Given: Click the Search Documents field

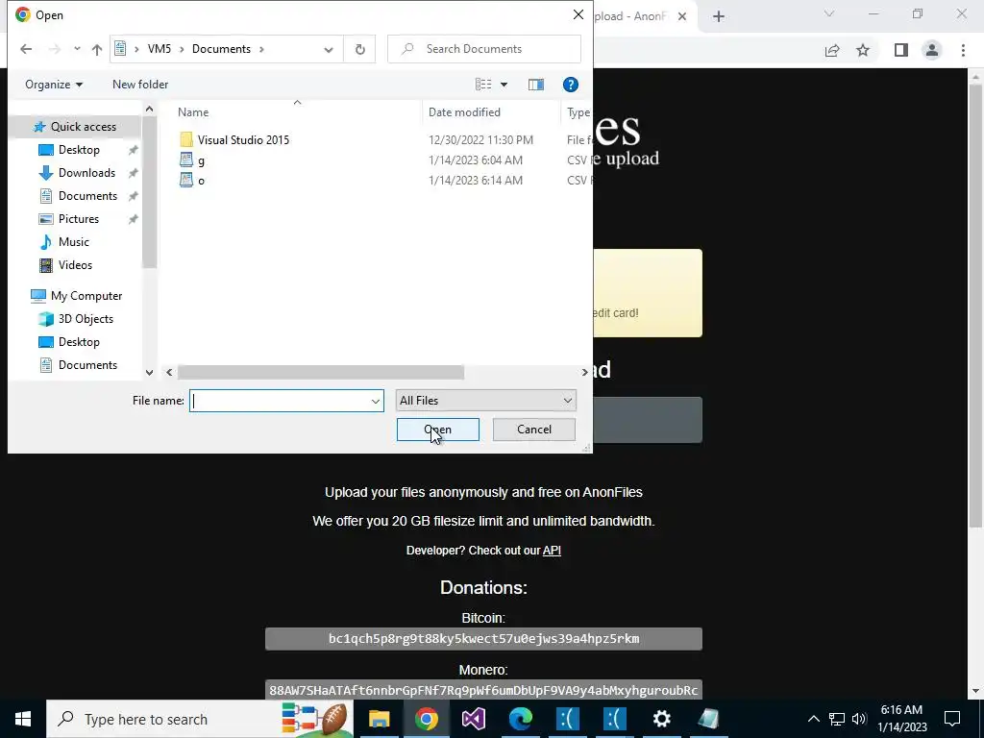Looking at the screenshot, I should [x=484, y=49].
